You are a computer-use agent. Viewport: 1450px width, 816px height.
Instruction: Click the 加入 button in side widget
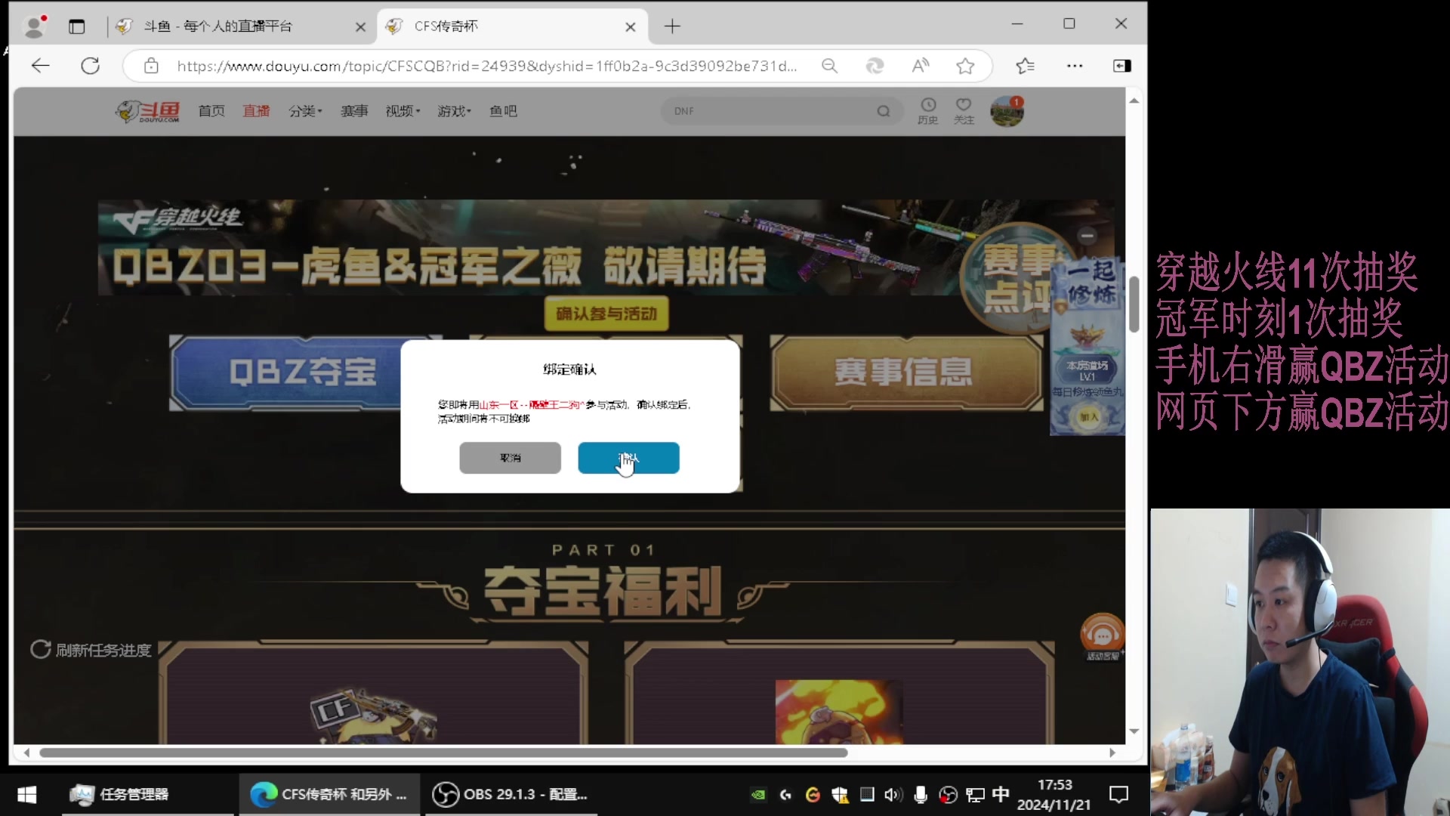point(1088,417)
